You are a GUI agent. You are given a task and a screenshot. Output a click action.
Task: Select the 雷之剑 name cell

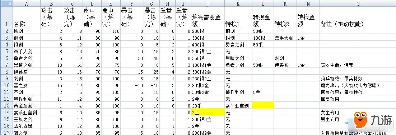click(26, 85)
